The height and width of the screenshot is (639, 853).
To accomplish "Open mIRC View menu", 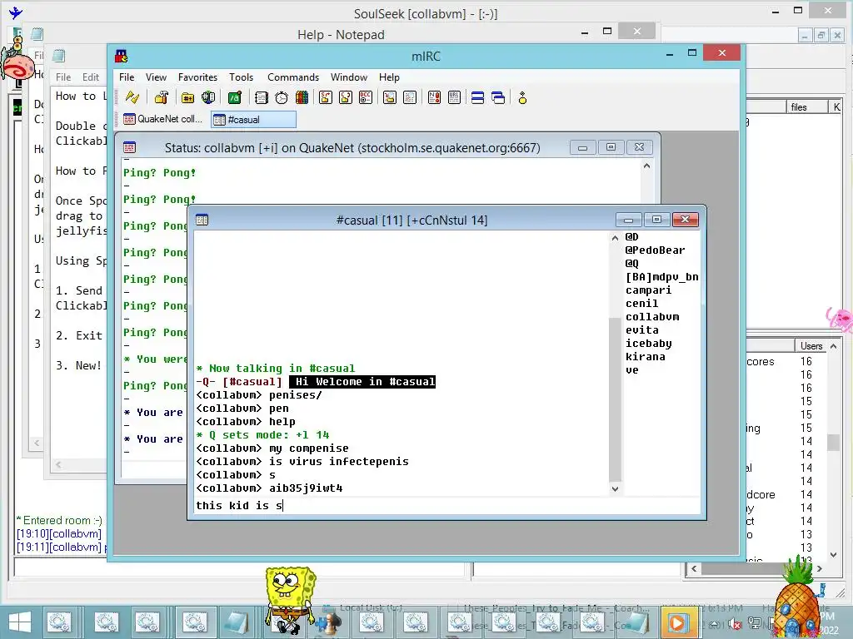I will (x=156, y=77).
